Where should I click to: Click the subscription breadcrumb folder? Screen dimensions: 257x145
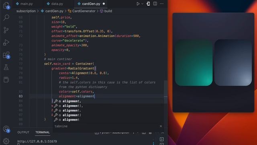(26, 11)
